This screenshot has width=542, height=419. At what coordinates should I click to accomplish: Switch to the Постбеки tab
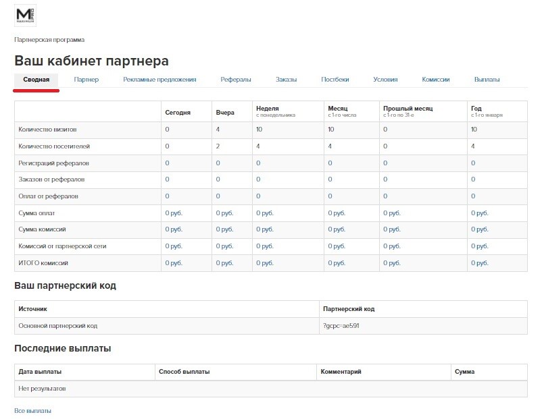[x=335, y=80]
